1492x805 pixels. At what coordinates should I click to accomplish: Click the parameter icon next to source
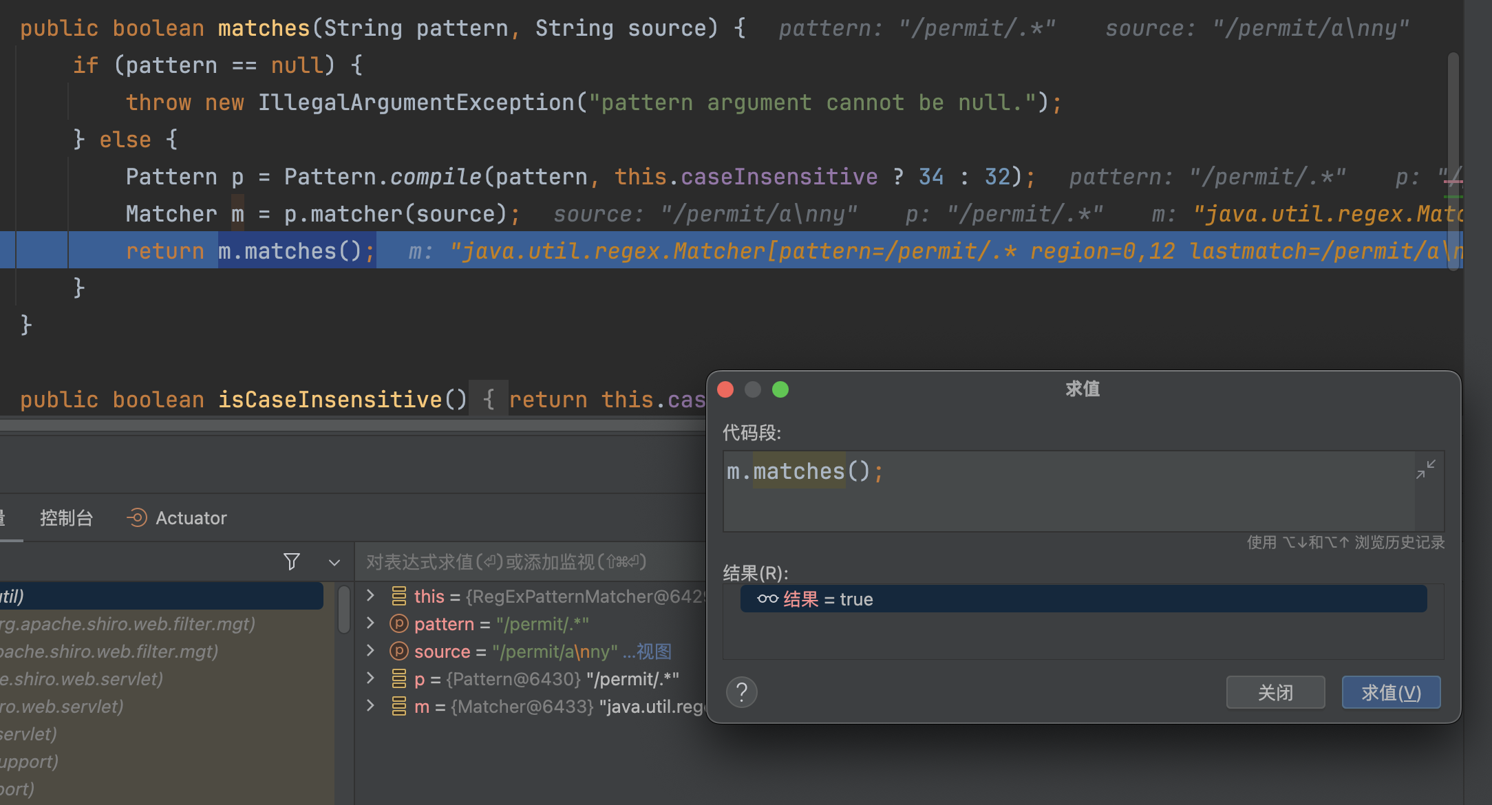click(398, 652)
